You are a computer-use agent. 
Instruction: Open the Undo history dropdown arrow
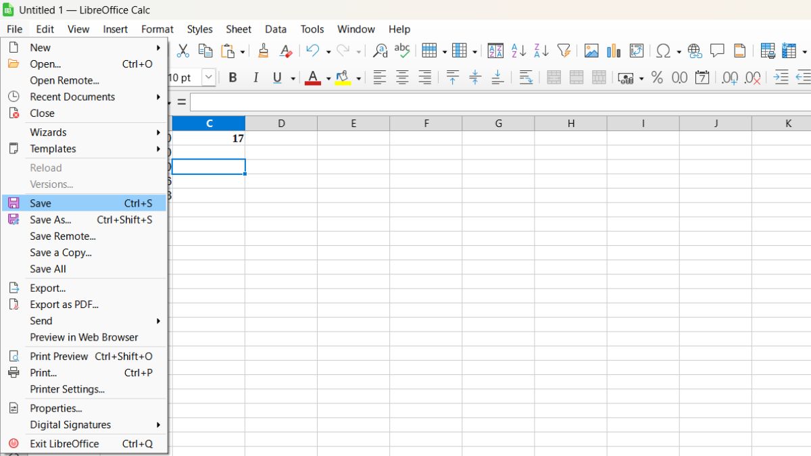pyautogui.click(x=328, y=51)
